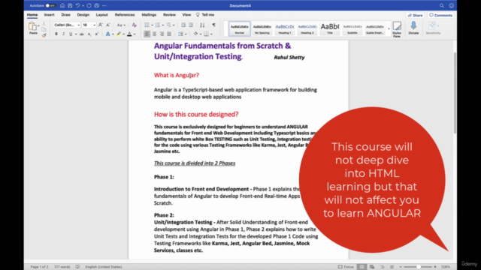
Task: Apply the Heading 1 style
Action: pos(284,28)
